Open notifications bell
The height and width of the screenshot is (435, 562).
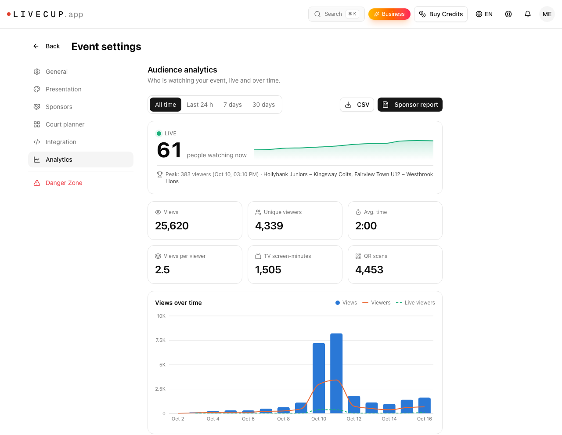click(x=528, y=14)
